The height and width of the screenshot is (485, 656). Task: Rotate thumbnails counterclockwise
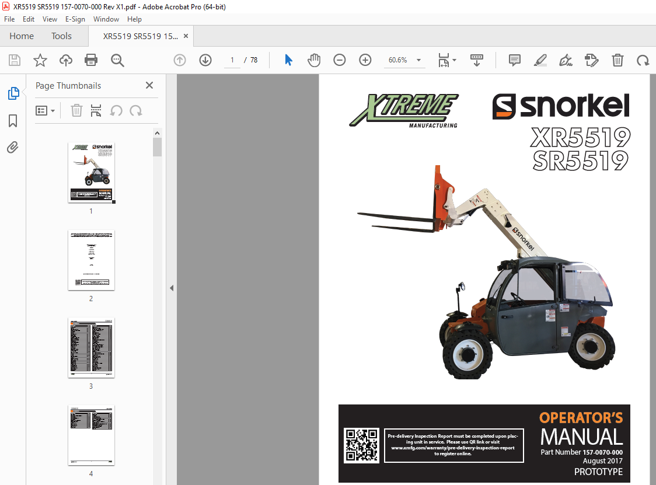[x=116, y=111]
